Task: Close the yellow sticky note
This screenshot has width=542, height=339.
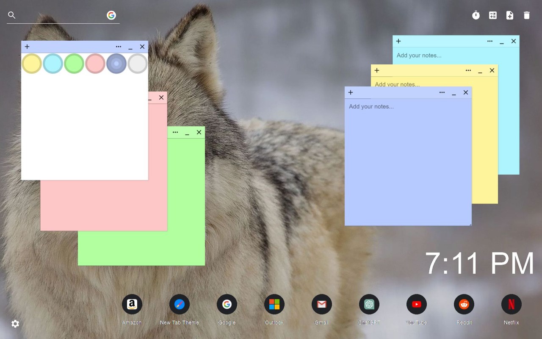Action: 492,70
